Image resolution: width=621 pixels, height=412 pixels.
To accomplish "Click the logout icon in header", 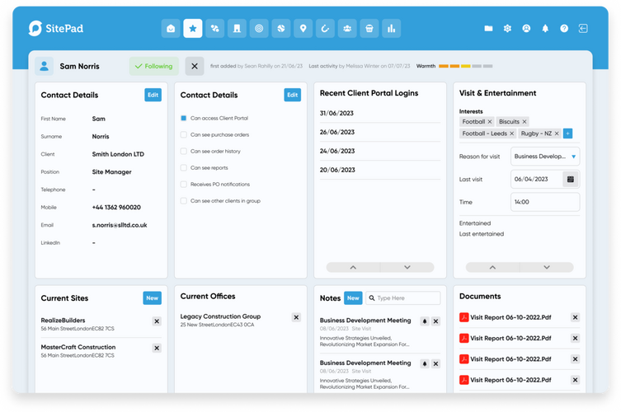I will point(583,28).
